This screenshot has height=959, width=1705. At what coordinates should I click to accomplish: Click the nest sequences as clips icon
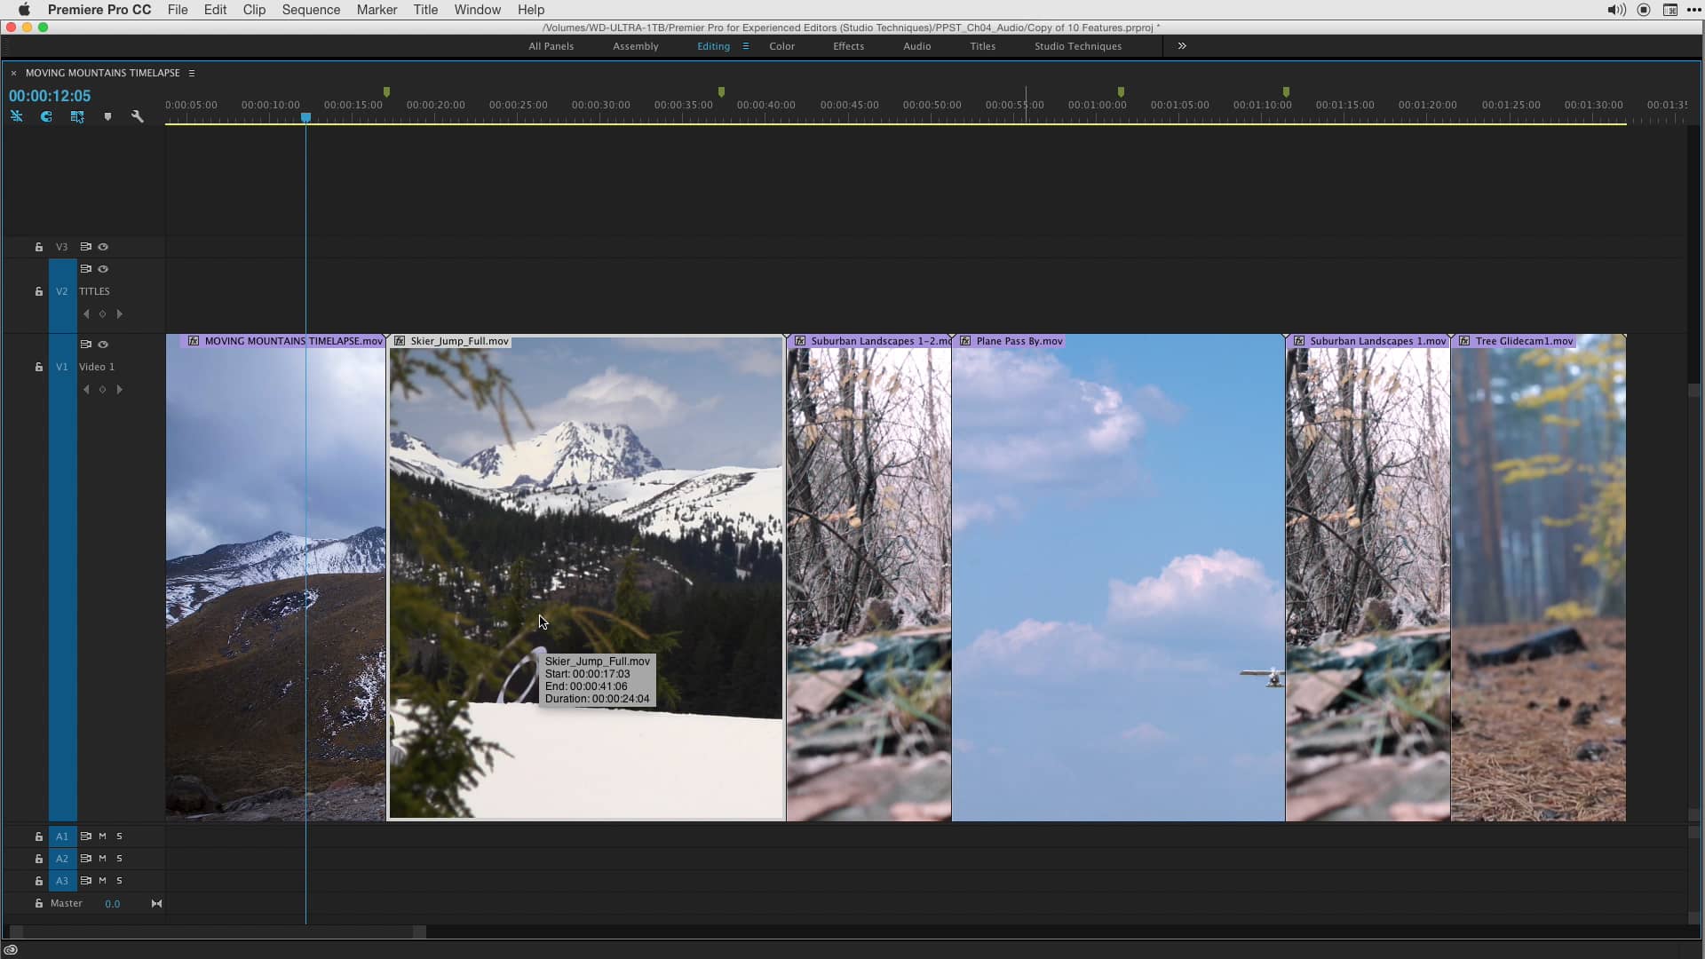click(76, 116)
